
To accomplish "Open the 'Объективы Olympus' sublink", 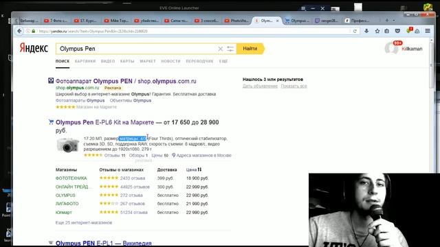I will (x=131, y=100).
